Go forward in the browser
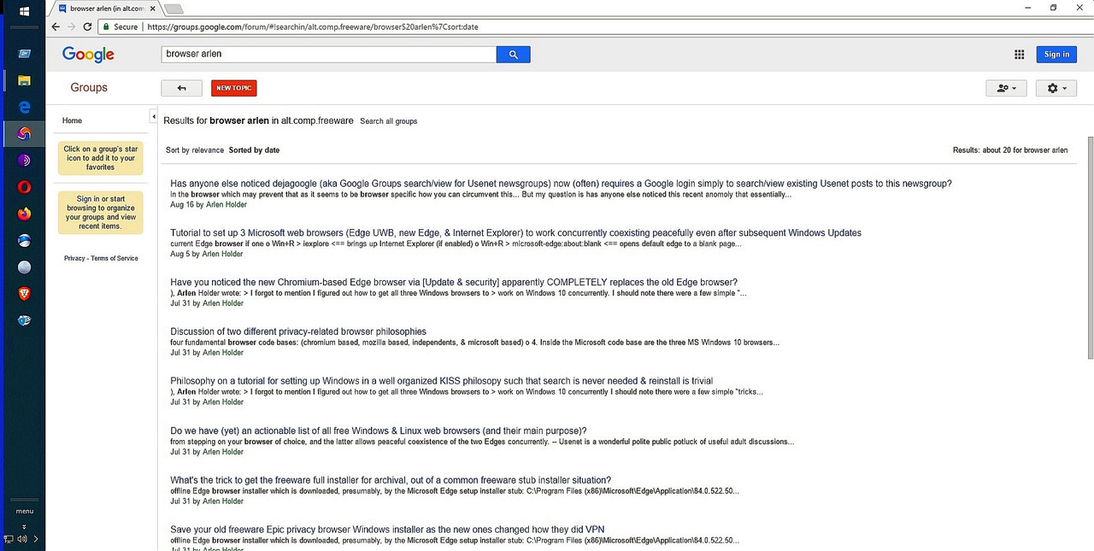The width and height of the screenshot is (1094, 551). [71, 26]
